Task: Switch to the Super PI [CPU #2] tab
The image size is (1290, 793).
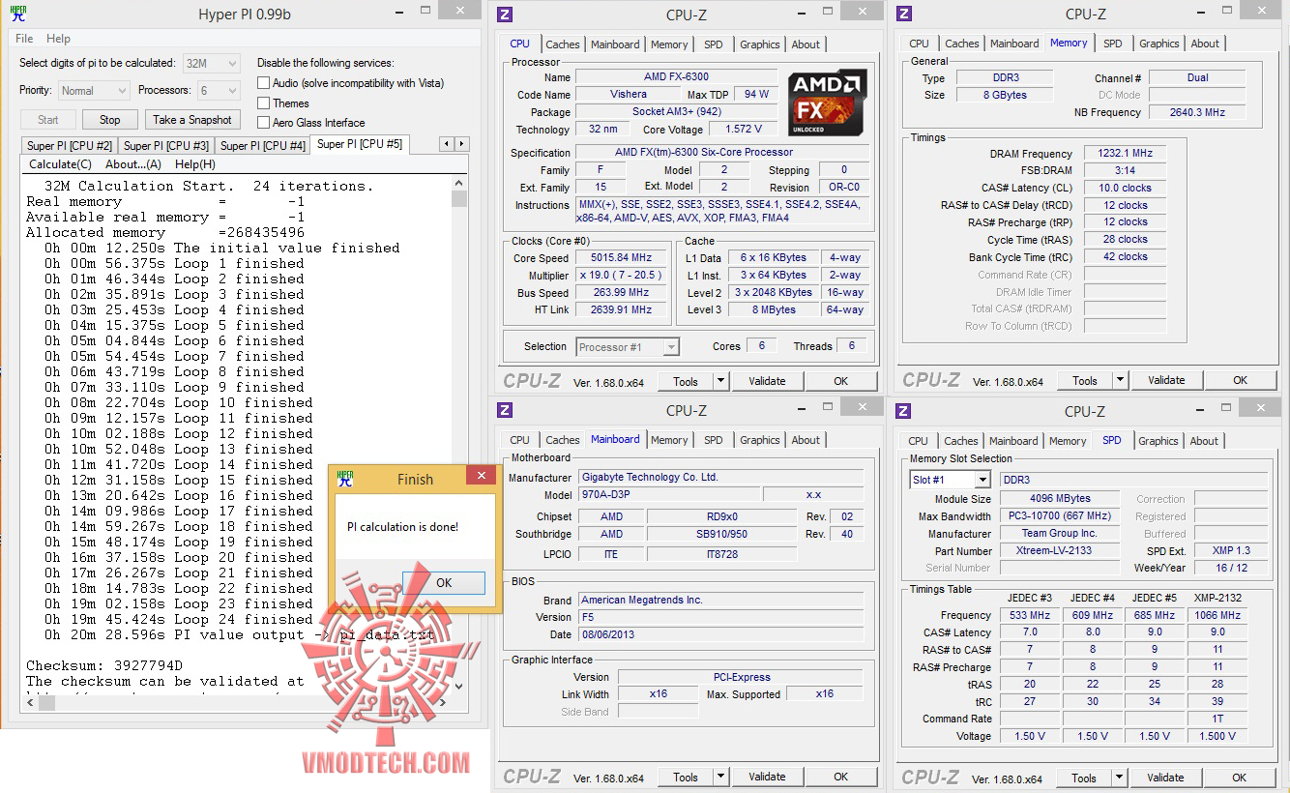Action: coord(70,146)
